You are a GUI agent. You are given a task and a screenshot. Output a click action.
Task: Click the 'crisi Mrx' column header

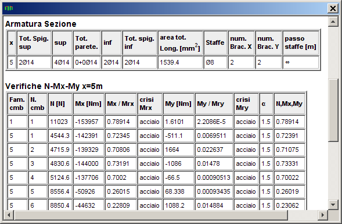point(150,104)
